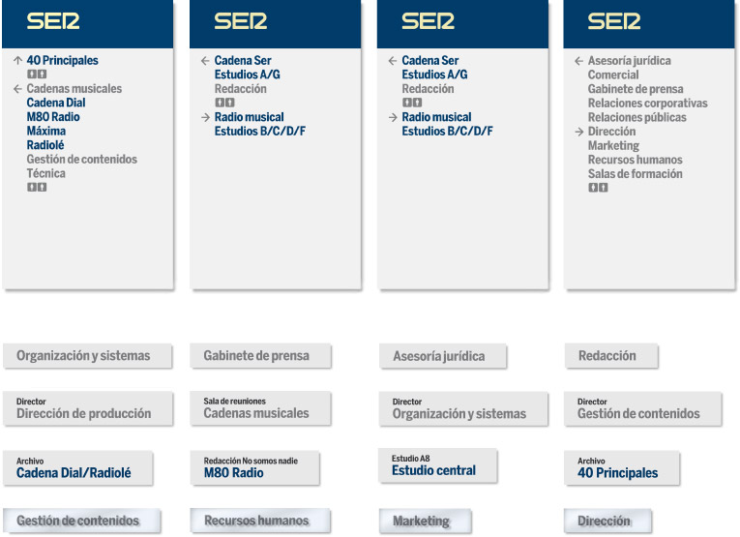Click the Organización y sistemas plaque without Director caption
Image resolution: width=740 pixels, height=537 pixels.
pyautogui.click(x=88, y=356)
